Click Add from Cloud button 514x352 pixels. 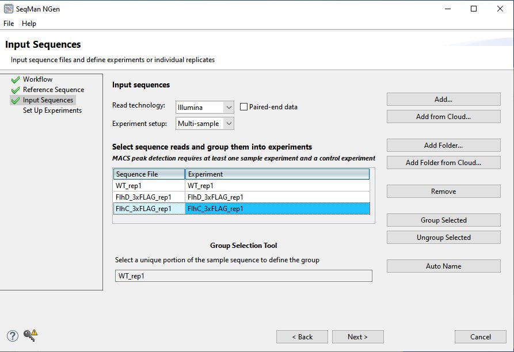point(443,116)
